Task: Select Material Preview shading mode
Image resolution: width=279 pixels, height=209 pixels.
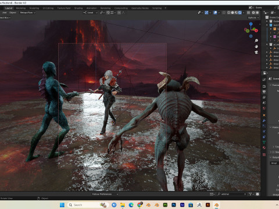Action: pyautogui.click(x=236, y=13)
